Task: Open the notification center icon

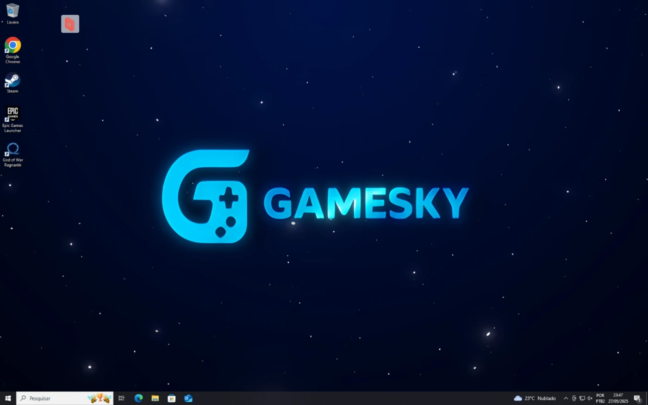Action: pyautogui.click(x=637, y=398)
